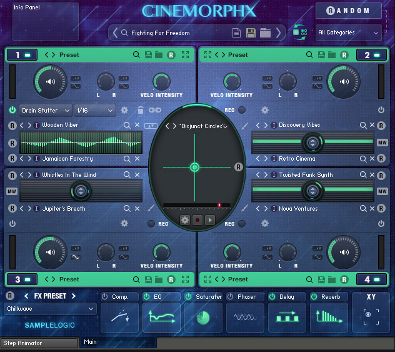
Task: Click the Twisted Funk Synth morph slider handle
Action: 312,191
